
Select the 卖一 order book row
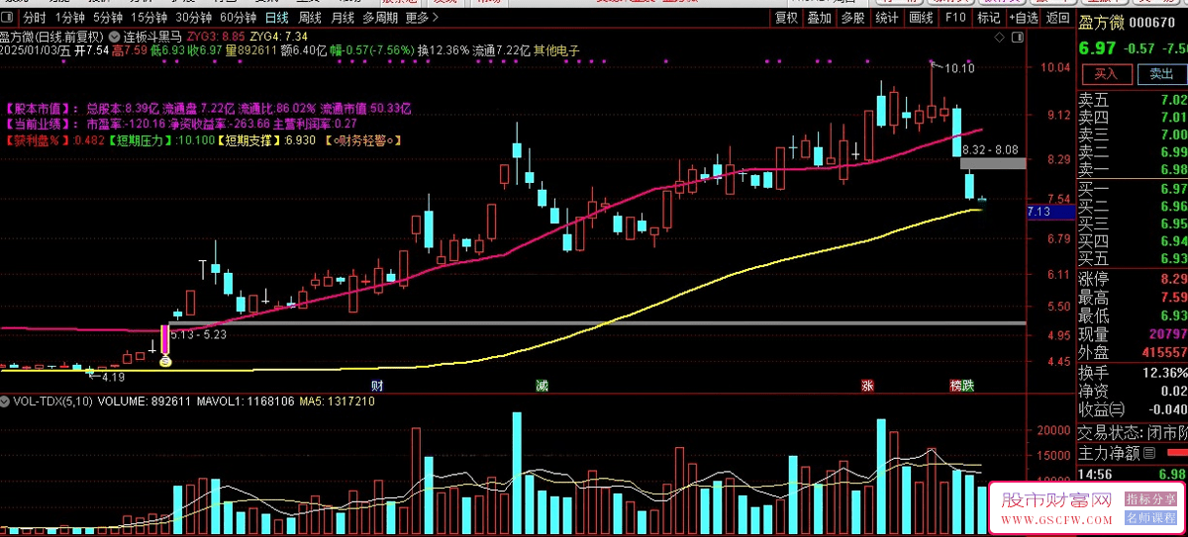click(x=1133, y=170)
